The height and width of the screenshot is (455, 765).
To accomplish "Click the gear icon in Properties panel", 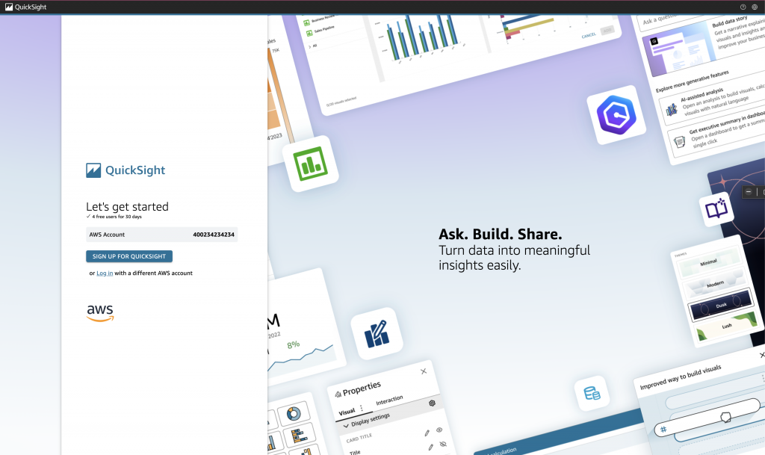I will (x=432, y=403).
